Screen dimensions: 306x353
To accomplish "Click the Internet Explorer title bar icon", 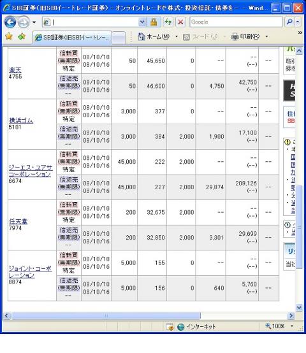I will (x=6, y=8).
